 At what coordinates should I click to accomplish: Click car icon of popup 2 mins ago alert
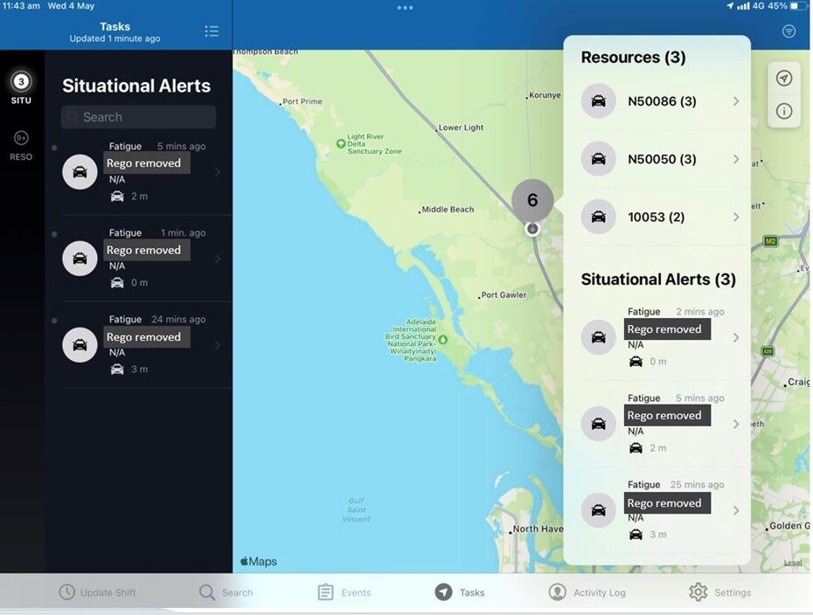[x=598, y=337]
